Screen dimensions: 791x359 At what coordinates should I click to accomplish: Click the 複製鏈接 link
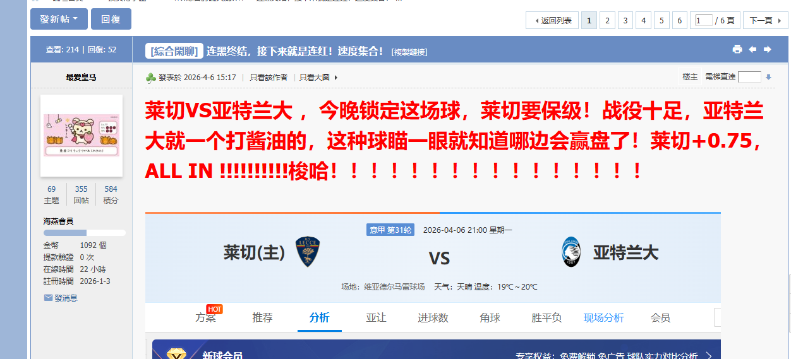[x=409, y=52]
